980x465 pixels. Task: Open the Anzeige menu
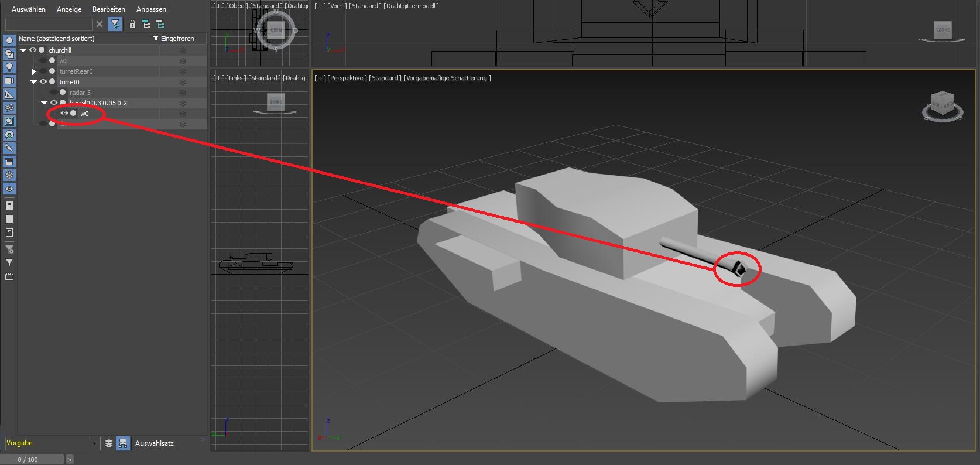(69, 9)
